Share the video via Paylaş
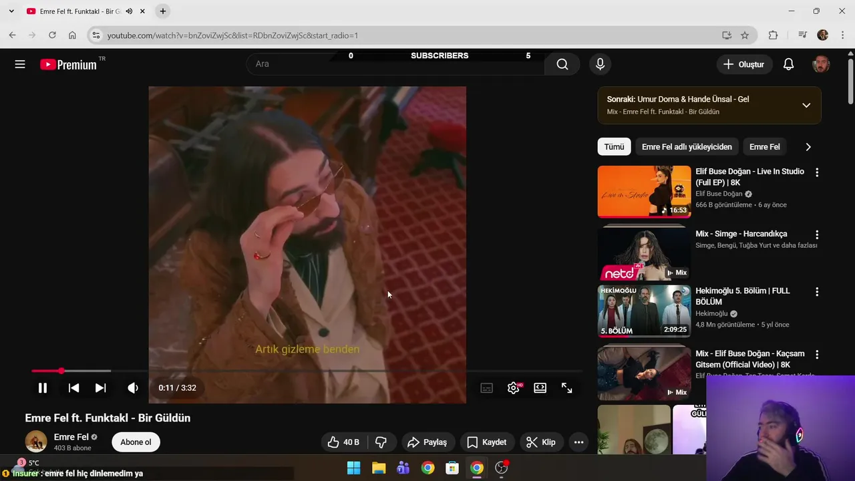Viewport: 855px width, 481px height. click(x=427, y=442)
